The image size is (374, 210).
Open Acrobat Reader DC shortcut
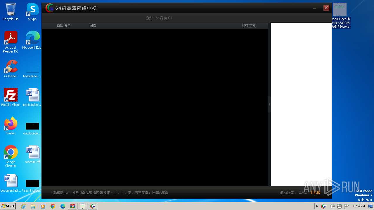pyautogui.click(x=11, y=42)
